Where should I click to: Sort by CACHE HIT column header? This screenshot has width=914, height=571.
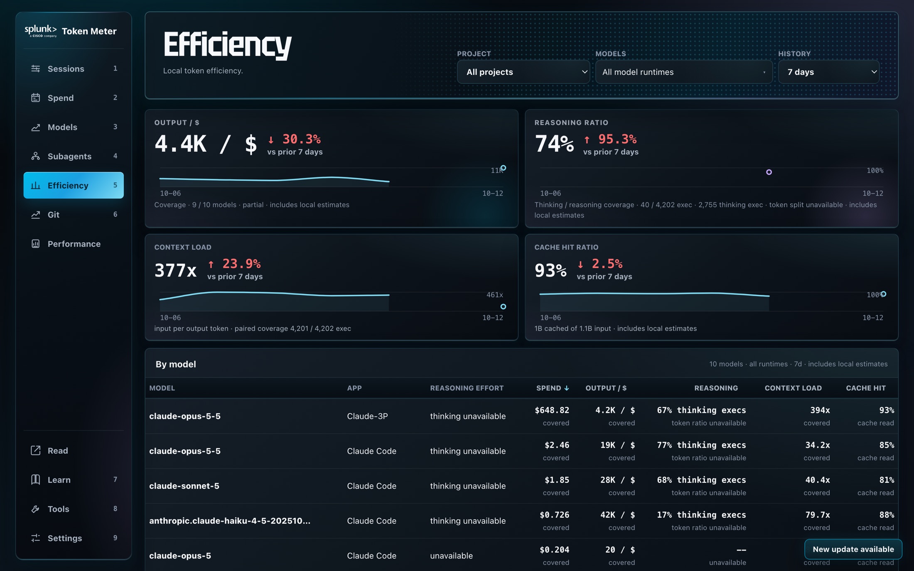click(x=866, y=388)
